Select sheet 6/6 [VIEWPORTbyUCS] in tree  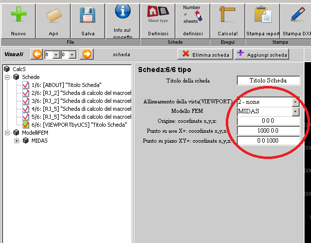click(x=79, y=125)
